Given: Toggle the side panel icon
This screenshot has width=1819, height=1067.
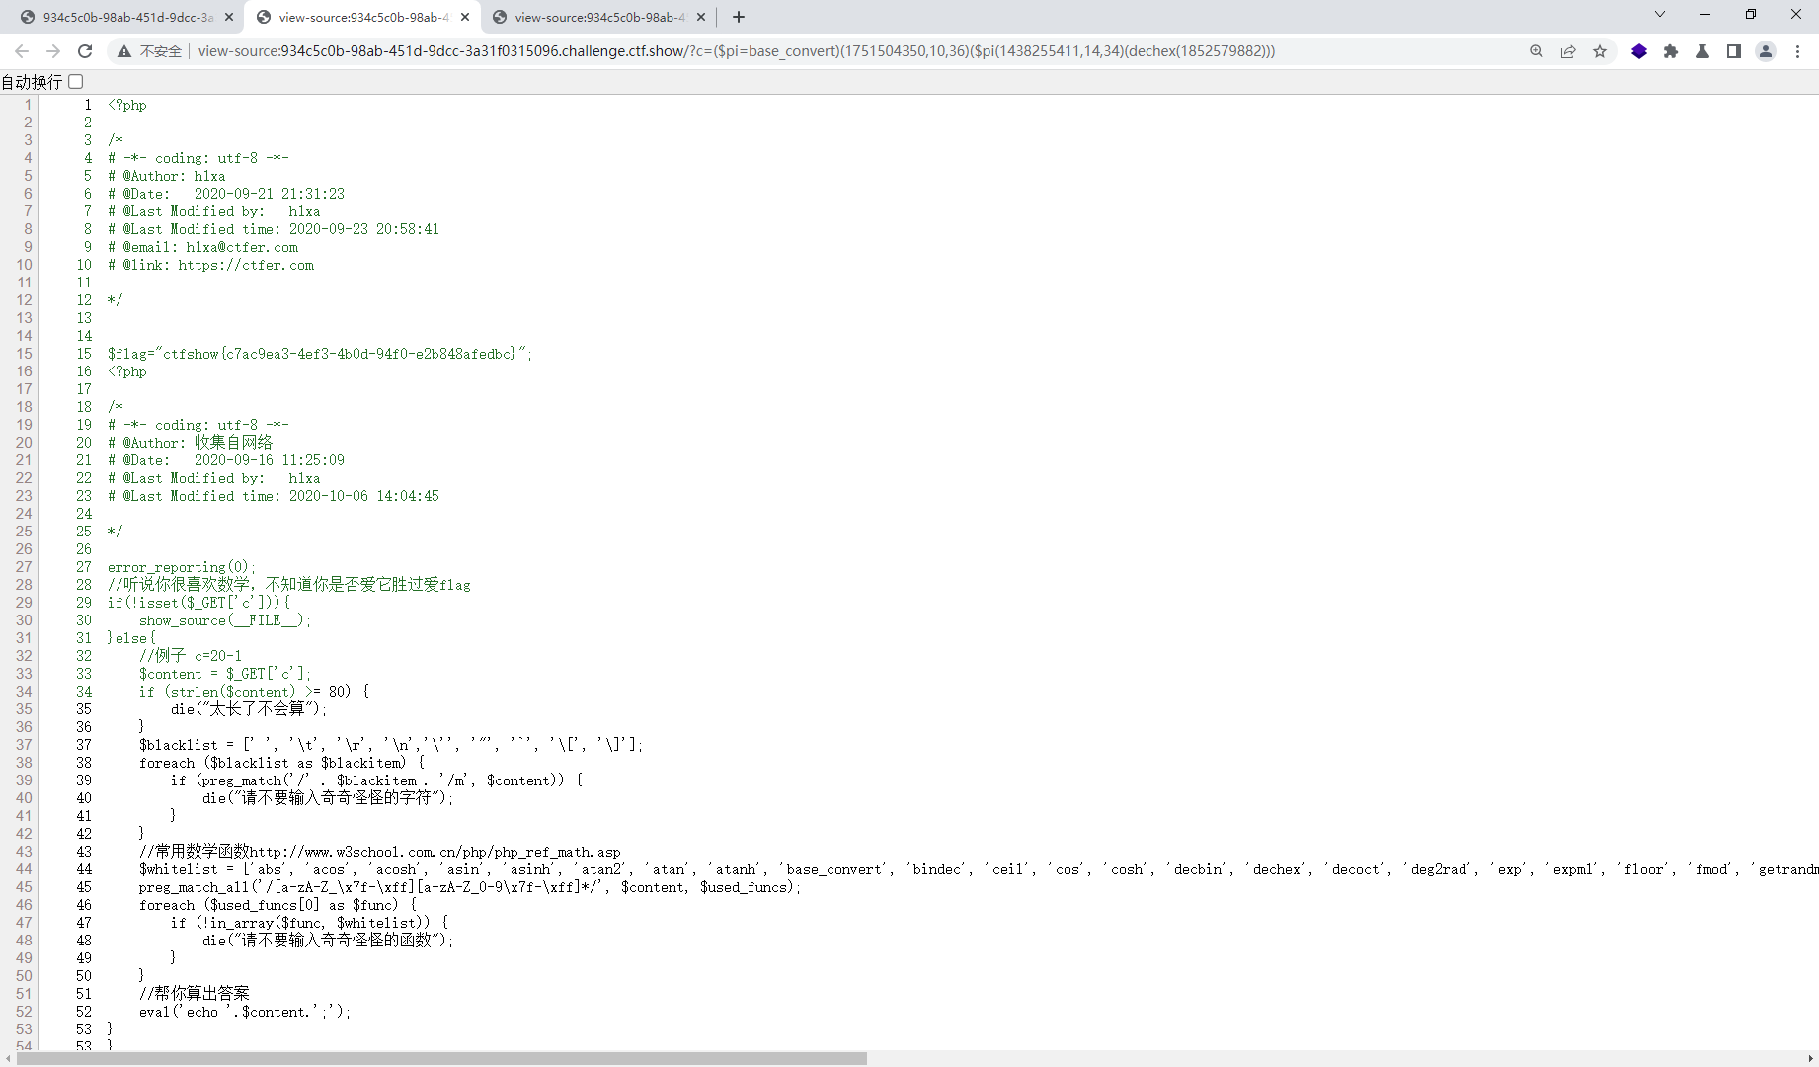Looking at the screenshot, I should coord(1734,51).
